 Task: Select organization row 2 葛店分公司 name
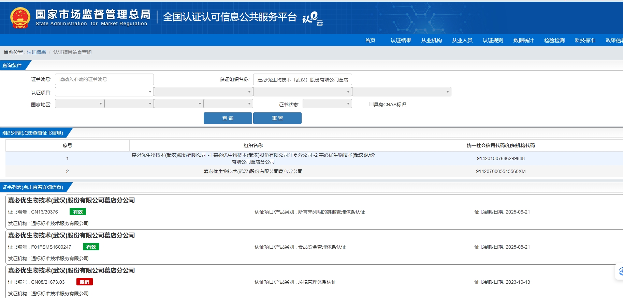point(253,171)
